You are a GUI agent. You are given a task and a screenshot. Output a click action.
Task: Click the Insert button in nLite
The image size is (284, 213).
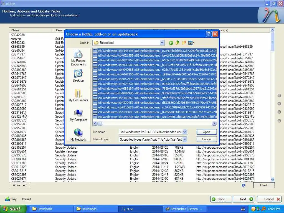(264, 185)
